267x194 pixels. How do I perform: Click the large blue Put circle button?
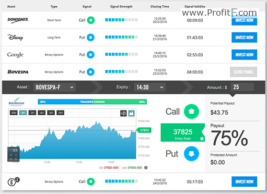pos(191,154)
